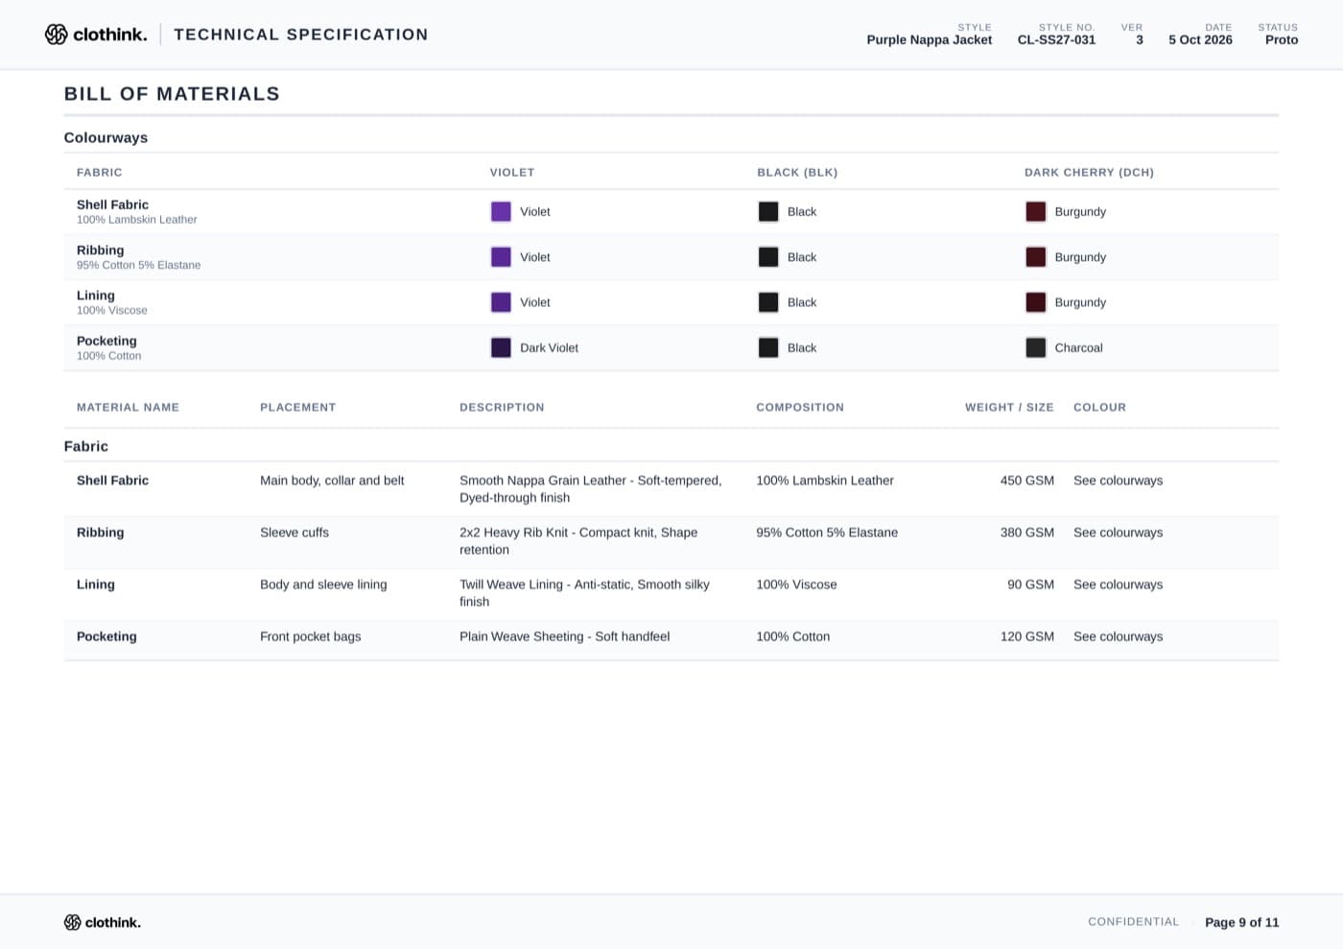This screenshot has width=1343, height=949.
Task: Click See colourways for Pocketing row
Action: tap(1118, 636)
